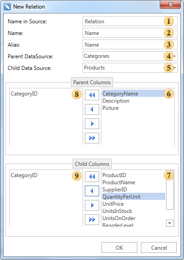This screenshot has height=260, width=184.
Task: Click the OK button
Action: [x=119, y=247]
